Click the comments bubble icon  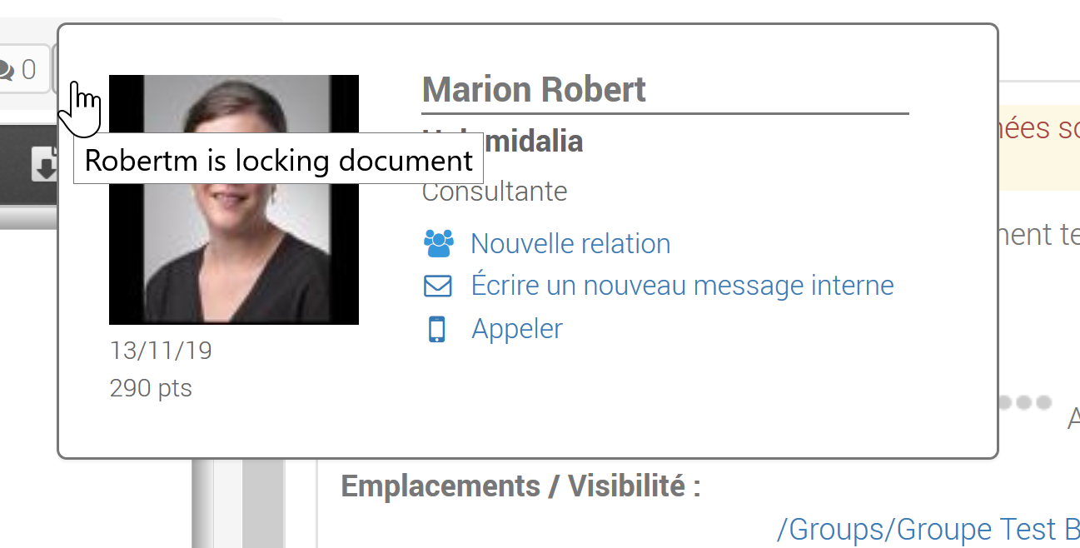[x=7, y=70]
